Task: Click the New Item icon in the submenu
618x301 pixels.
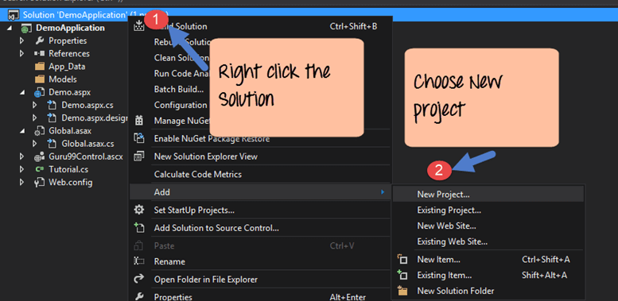Action: coord(402,259)
